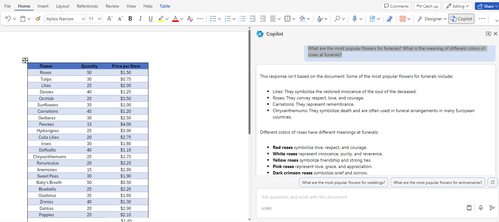Switch to the Table tab
499x222 pixels.
(165, 6)
